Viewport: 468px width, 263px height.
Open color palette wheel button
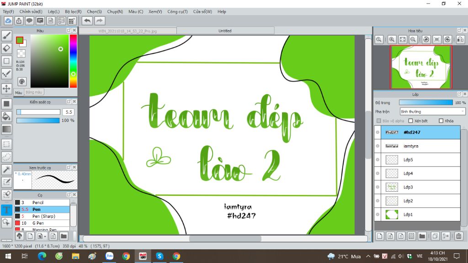[22, 82]
